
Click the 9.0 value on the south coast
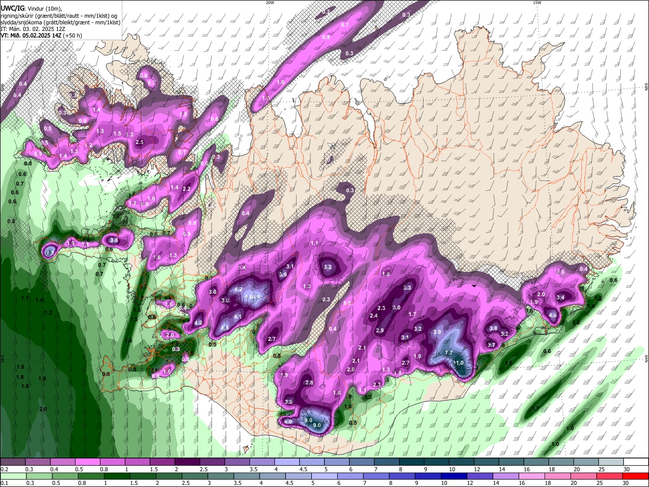click(317, 425)
